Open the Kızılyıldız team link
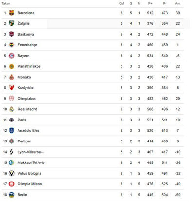This screenshot has width=192, height=202. [26, 88]
